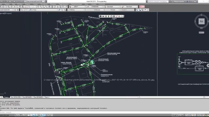Open the WCS dropdown under ViewCube

click(x=201, y=32)
